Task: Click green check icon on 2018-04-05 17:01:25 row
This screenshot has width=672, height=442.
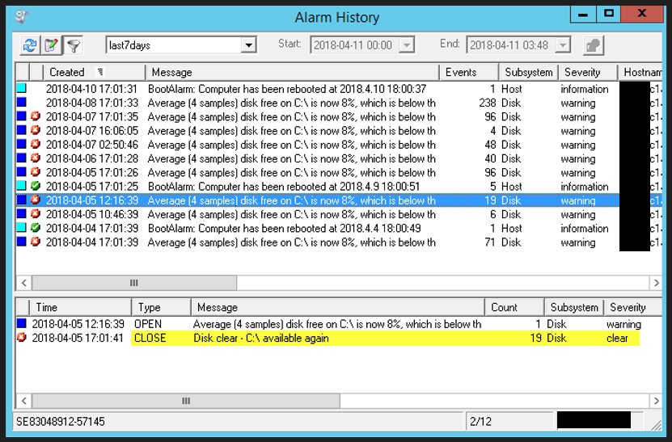Action: click(x=36, y=187)
